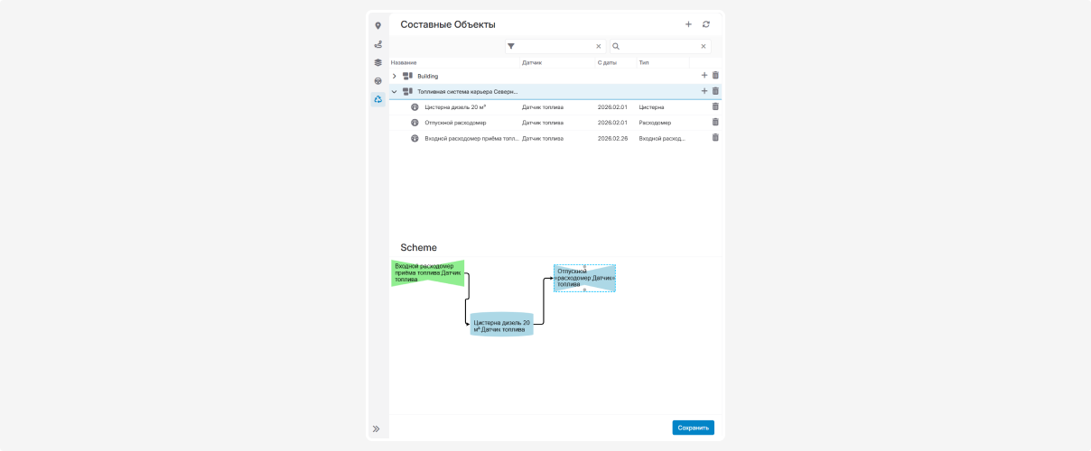
Task: Collapse the Топливная система карьера node
Action: 395,91
